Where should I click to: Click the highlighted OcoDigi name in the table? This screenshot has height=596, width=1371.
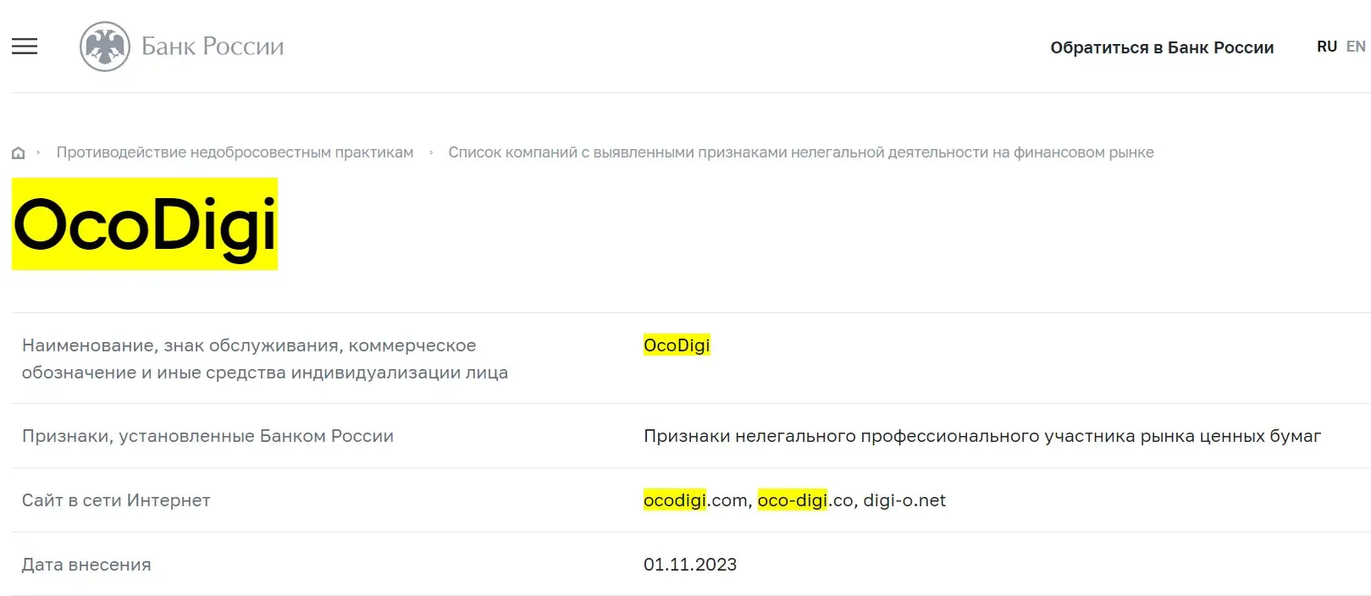[x=676, y=345]
